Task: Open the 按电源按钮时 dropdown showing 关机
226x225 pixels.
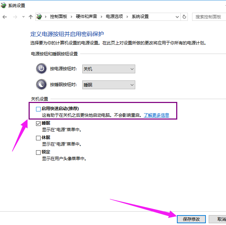Action: pyautogui.click(x=108, y=69)
